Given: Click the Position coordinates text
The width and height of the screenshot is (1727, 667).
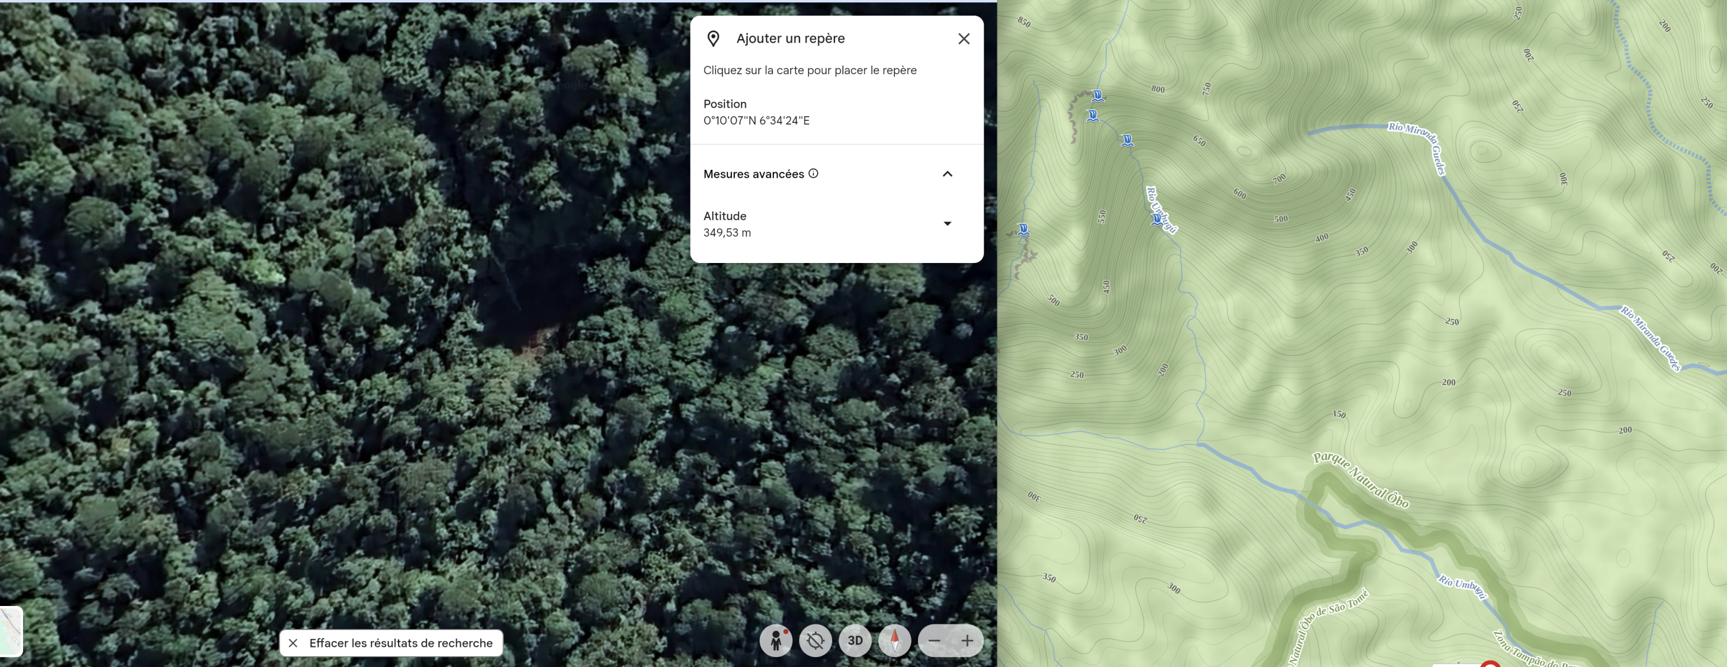Looking at the screenshot, I should pos(756,120).
